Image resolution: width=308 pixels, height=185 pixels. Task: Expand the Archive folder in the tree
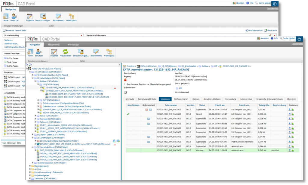point(30,169)
